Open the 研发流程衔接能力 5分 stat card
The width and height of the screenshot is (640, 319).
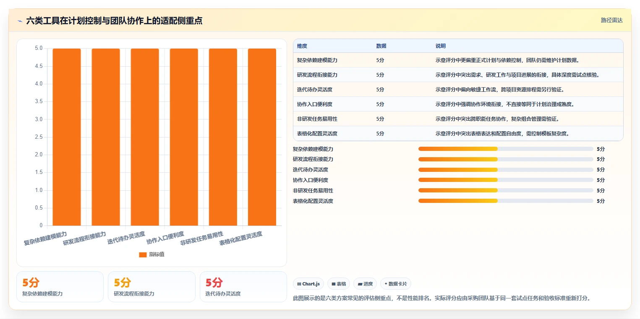pyautogui.click(x=152, y=287)
